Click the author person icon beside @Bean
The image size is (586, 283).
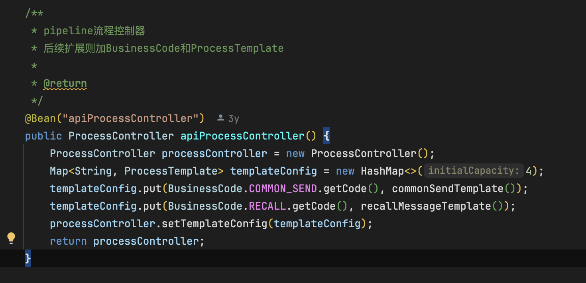click(220, 118)
